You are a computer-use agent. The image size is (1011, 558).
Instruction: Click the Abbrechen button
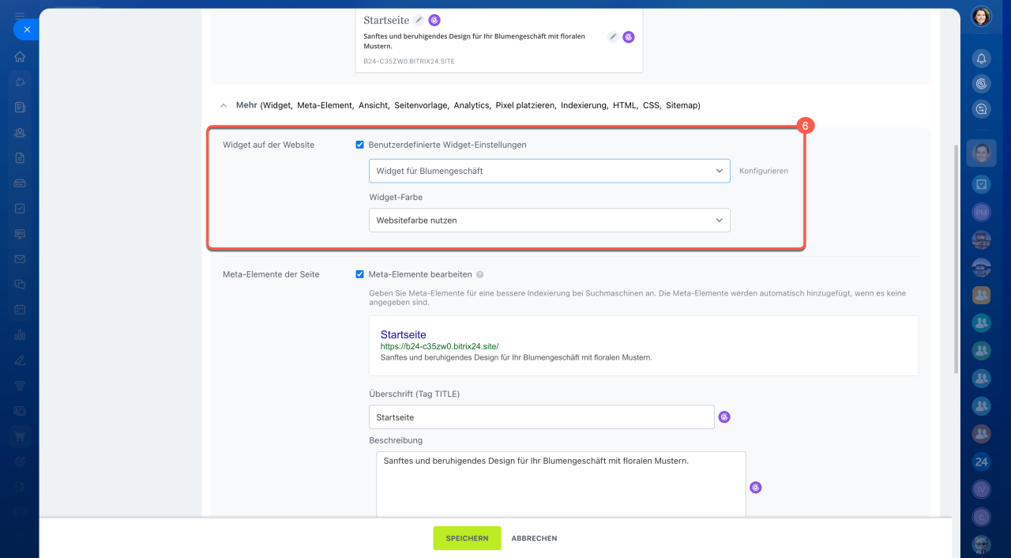coord(534,538)
